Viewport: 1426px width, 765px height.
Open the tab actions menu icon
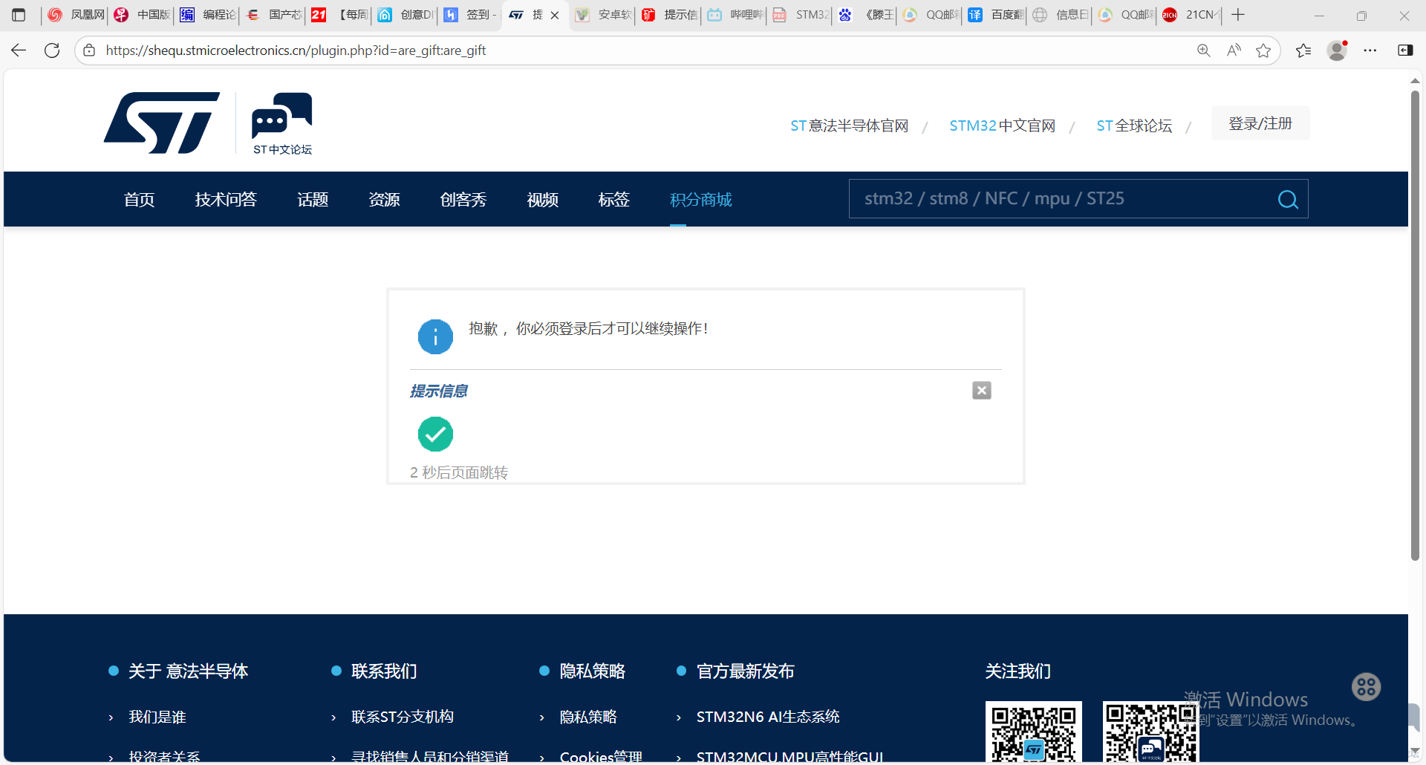(x=19, y=15)
